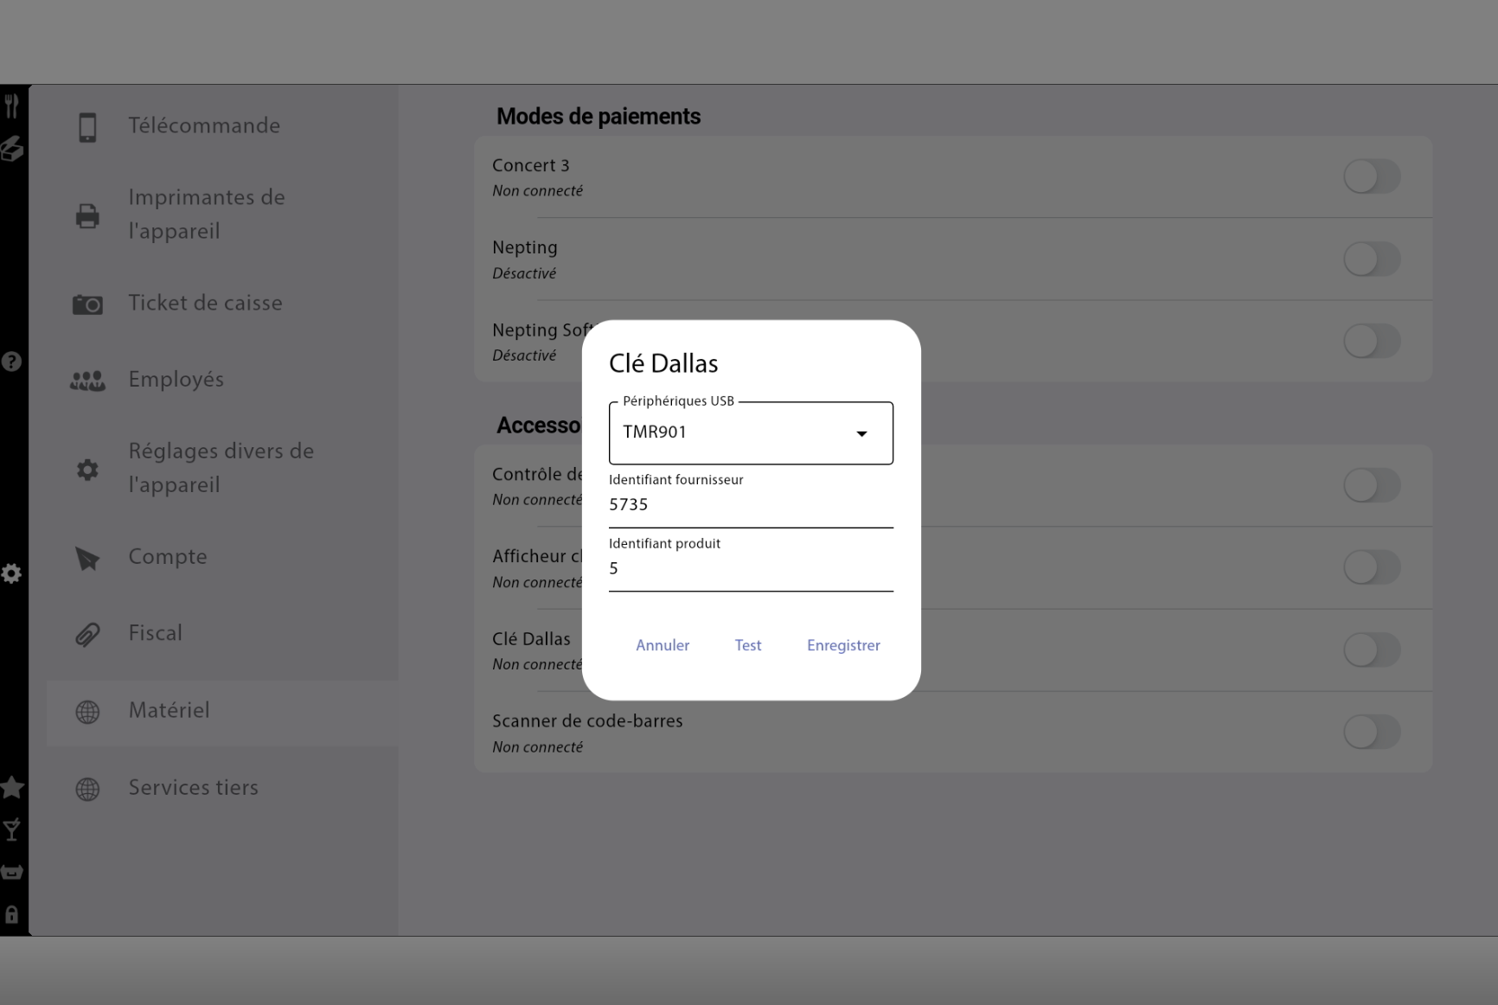Image resolution: width=1498 pixels, height=1005 pixels.
Task: Turn on the Scanner de code-barres switch
Action: (x=1371, y=733)
